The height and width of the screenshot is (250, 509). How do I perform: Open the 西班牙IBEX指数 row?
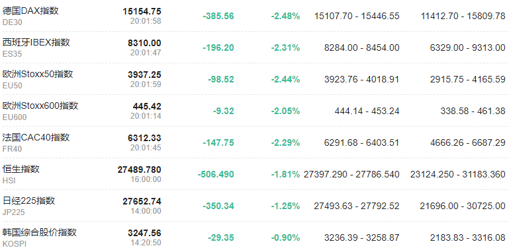pos(254,47)
